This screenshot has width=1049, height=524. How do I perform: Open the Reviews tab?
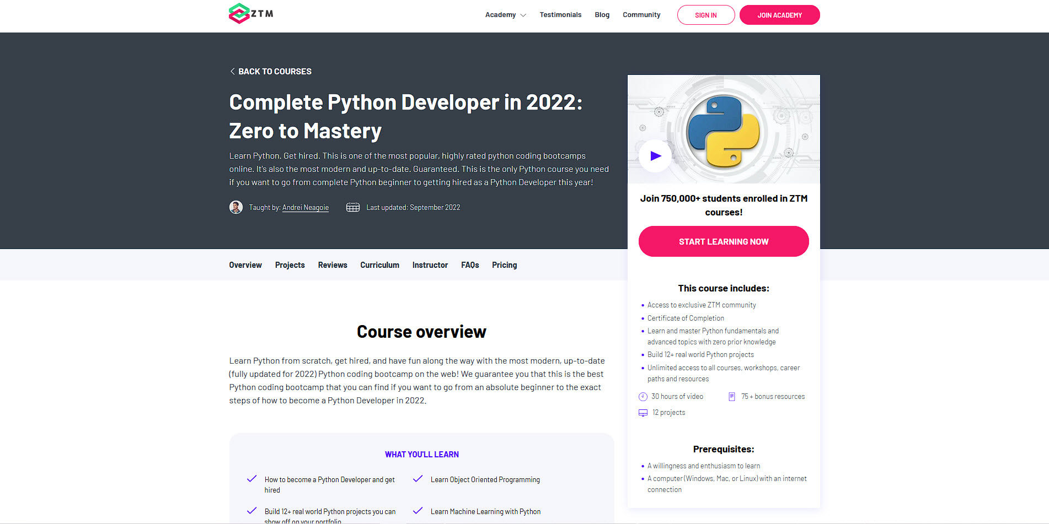point(332,265)
